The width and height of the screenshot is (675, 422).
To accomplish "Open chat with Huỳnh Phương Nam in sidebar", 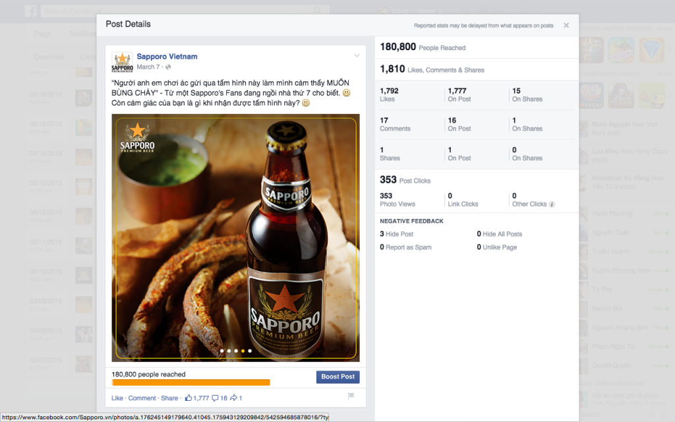I will 624,270.
